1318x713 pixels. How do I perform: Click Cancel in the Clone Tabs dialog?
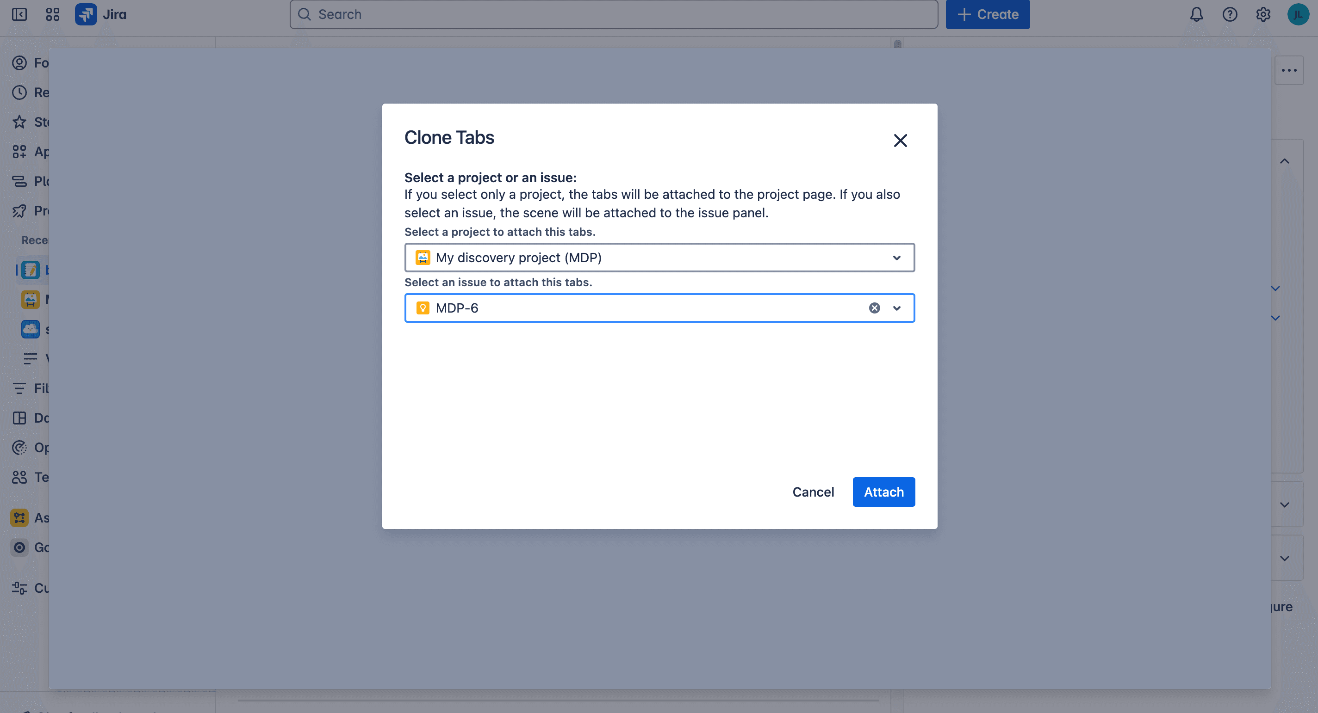813,492
